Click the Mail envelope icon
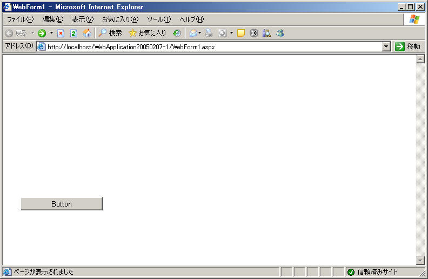 [x=193, y=33]
